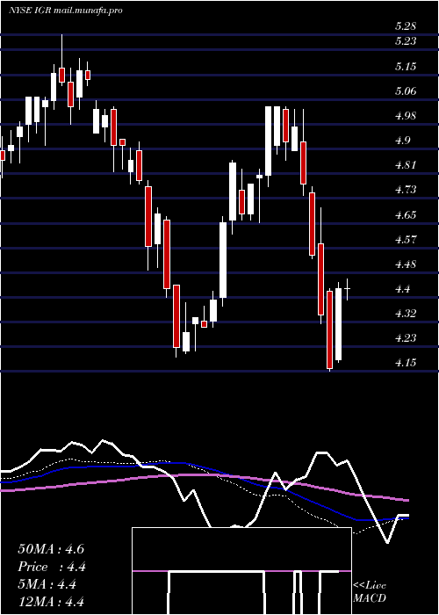
Task: Click the 5.28 price axis label
Action: (406, 26)
